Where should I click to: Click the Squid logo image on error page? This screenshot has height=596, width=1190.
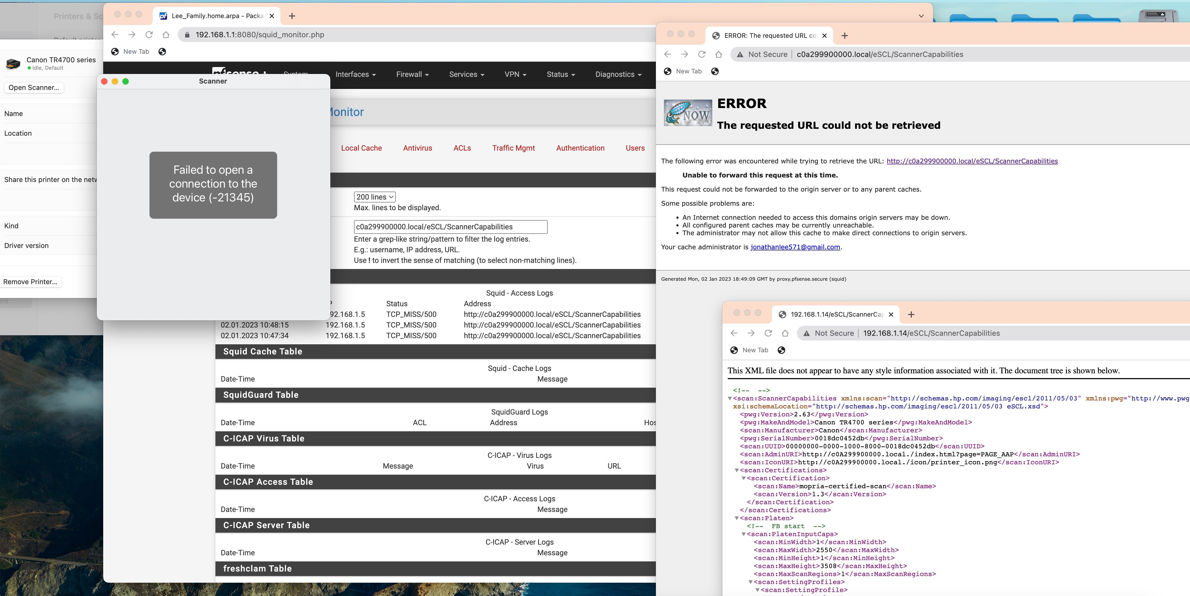687,113
